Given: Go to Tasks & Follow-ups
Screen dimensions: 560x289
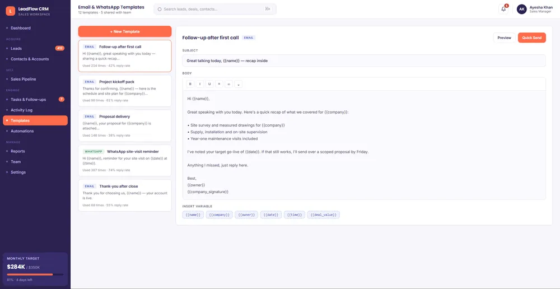Looking at the screenshot, I should pos(35,99).
